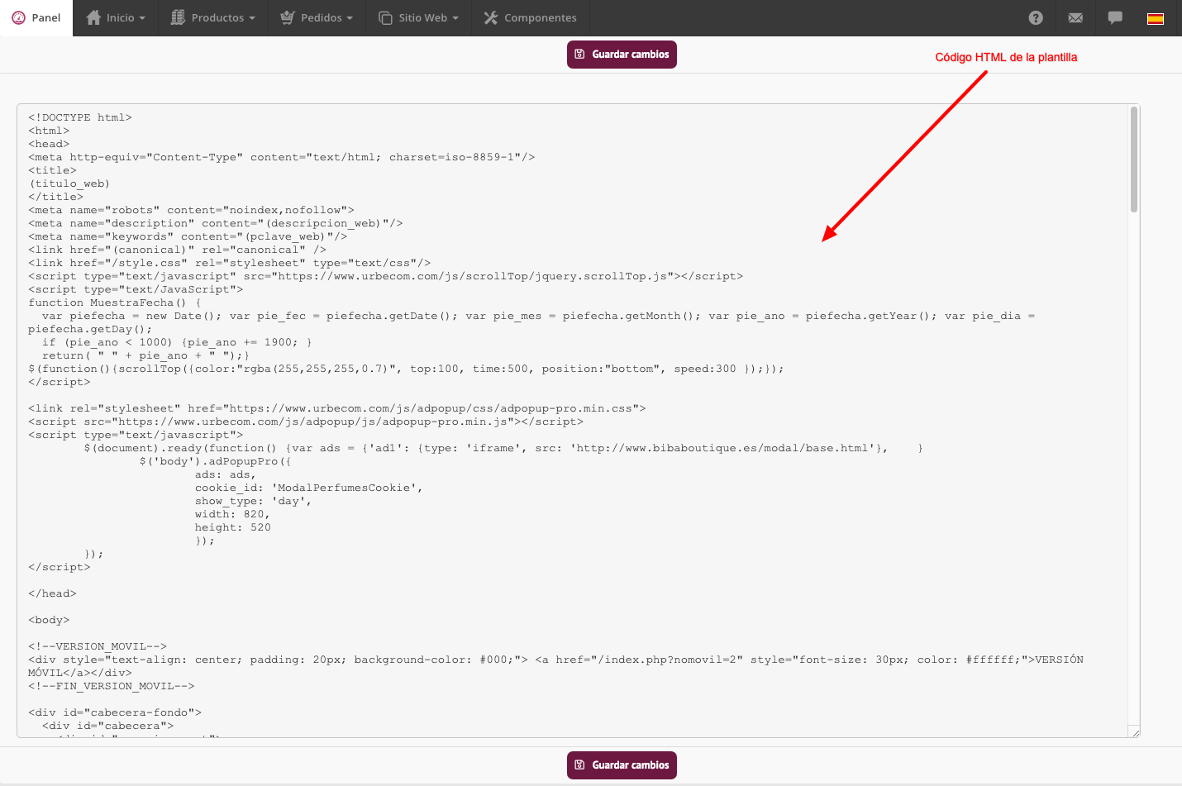Click the '(titulo_web)' placeholder line
Image resolution: width=1182 pixels, height=786 pixels.
point(69,183)
